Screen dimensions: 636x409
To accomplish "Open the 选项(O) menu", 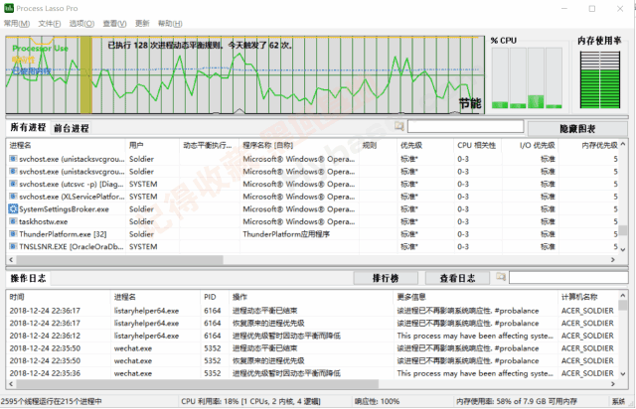I will pos(81,24).
